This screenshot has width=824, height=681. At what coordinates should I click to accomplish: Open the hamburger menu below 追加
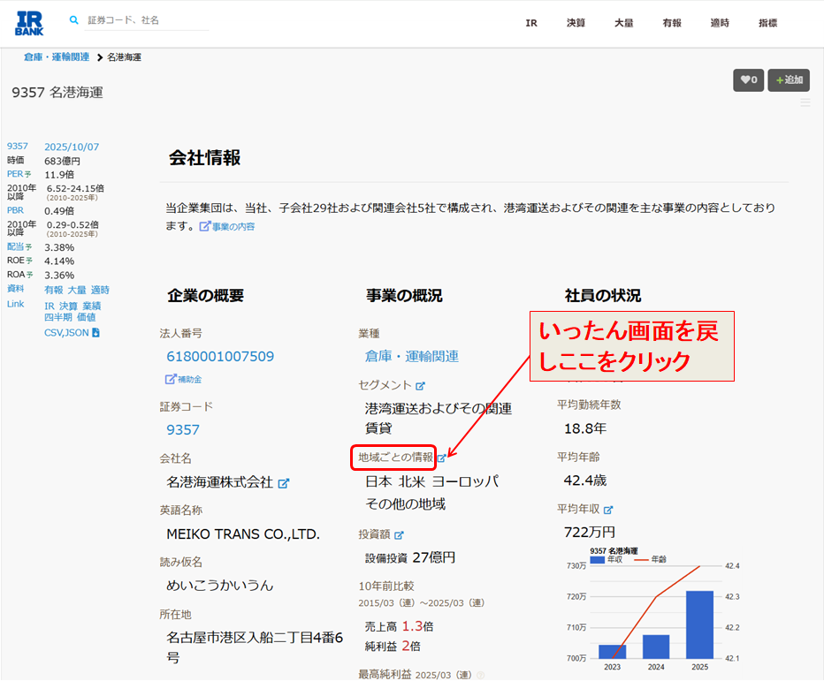tap(805, 103)
